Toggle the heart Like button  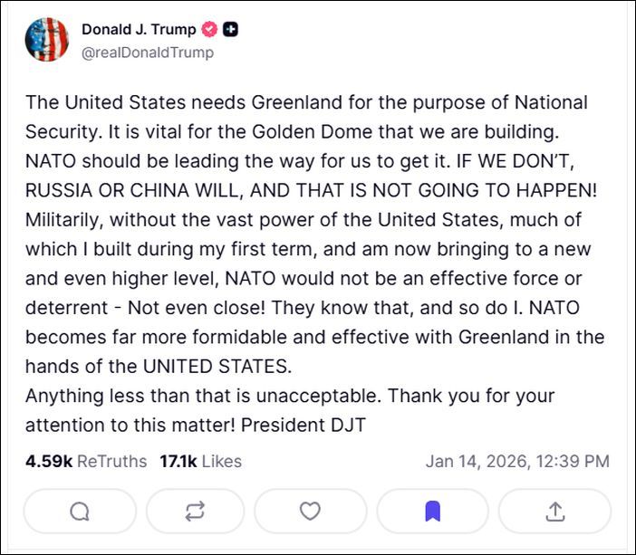[311, 512]
